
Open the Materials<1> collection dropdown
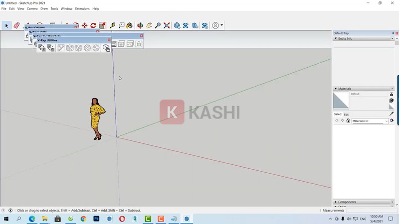(x=386, y=121)
